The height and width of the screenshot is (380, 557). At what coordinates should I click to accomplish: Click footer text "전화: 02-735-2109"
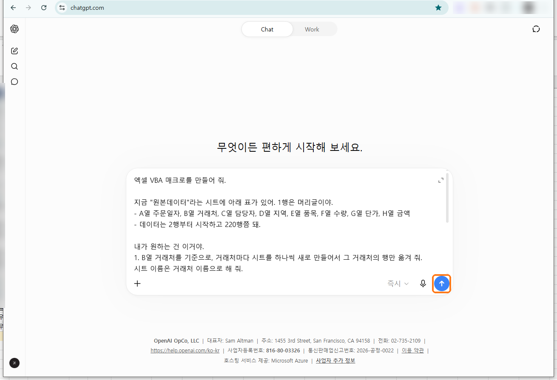tap(399, 340)
